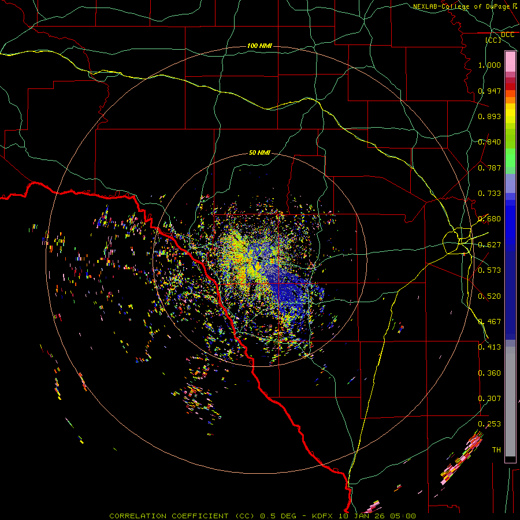Click the 1.000 color scale value
Screen dimensions: 520x520
[x=489, y=65]
